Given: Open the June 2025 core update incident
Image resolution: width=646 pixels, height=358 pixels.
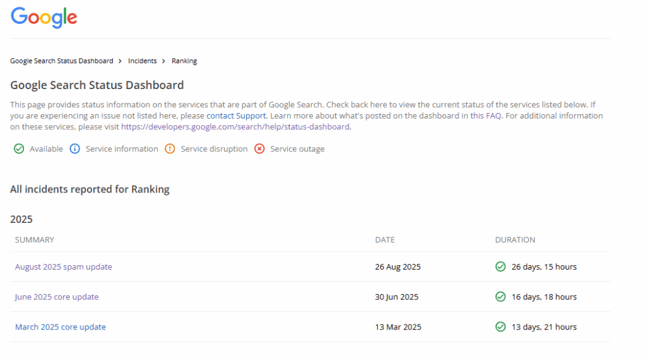Looking at the screenshot, I should [57, 297].
